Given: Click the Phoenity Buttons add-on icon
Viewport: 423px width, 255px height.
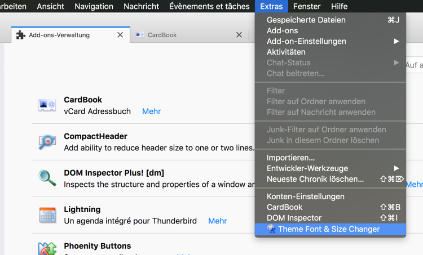Looking at the screenshot, I should point(47,248).
